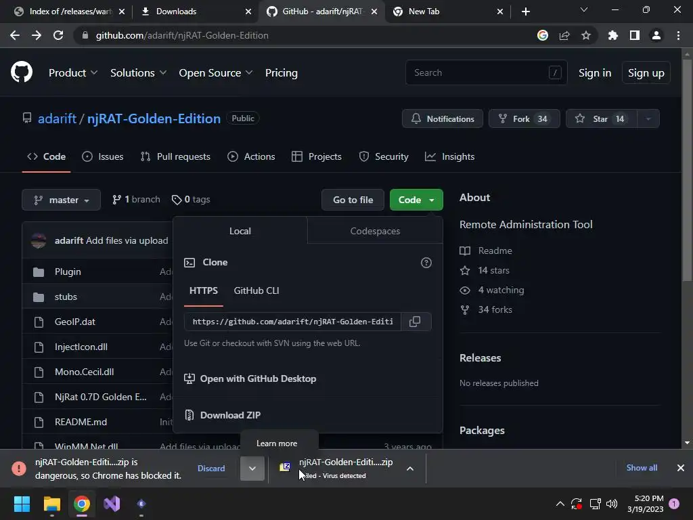The width and height of the screenshot is (693, 520).
Task: Click Show all downloads
Action: pyautogui.click(x=642, y=468)
